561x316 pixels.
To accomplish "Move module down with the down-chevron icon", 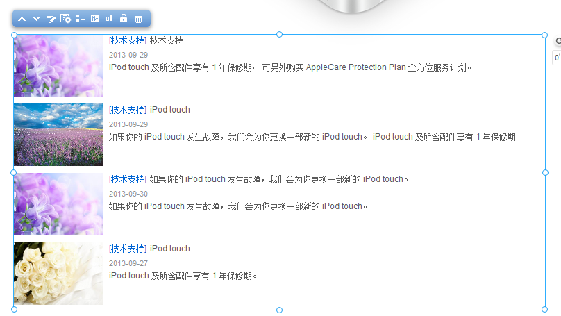I will [37, 19].
